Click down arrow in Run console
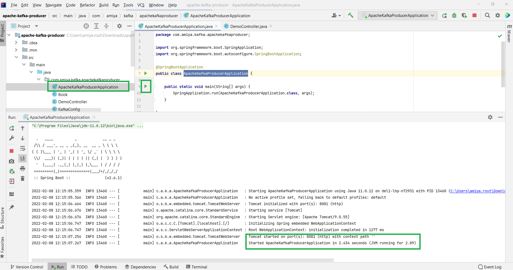This screenshot has height=270, width=513. tap(23, 138)
